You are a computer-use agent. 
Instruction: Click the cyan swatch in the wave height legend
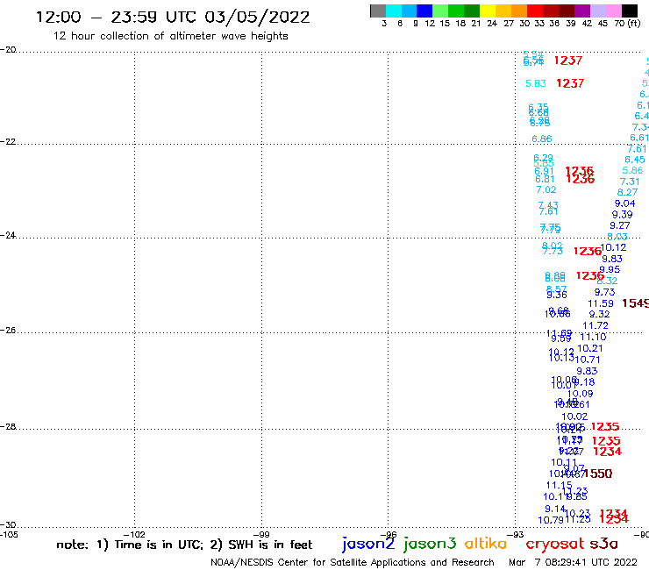394,11
